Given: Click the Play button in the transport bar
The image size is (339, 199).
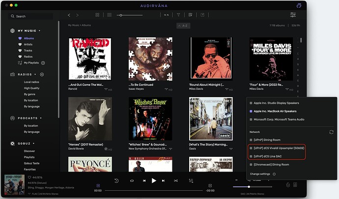Looking at the screenshot, I should click(154, 180).
